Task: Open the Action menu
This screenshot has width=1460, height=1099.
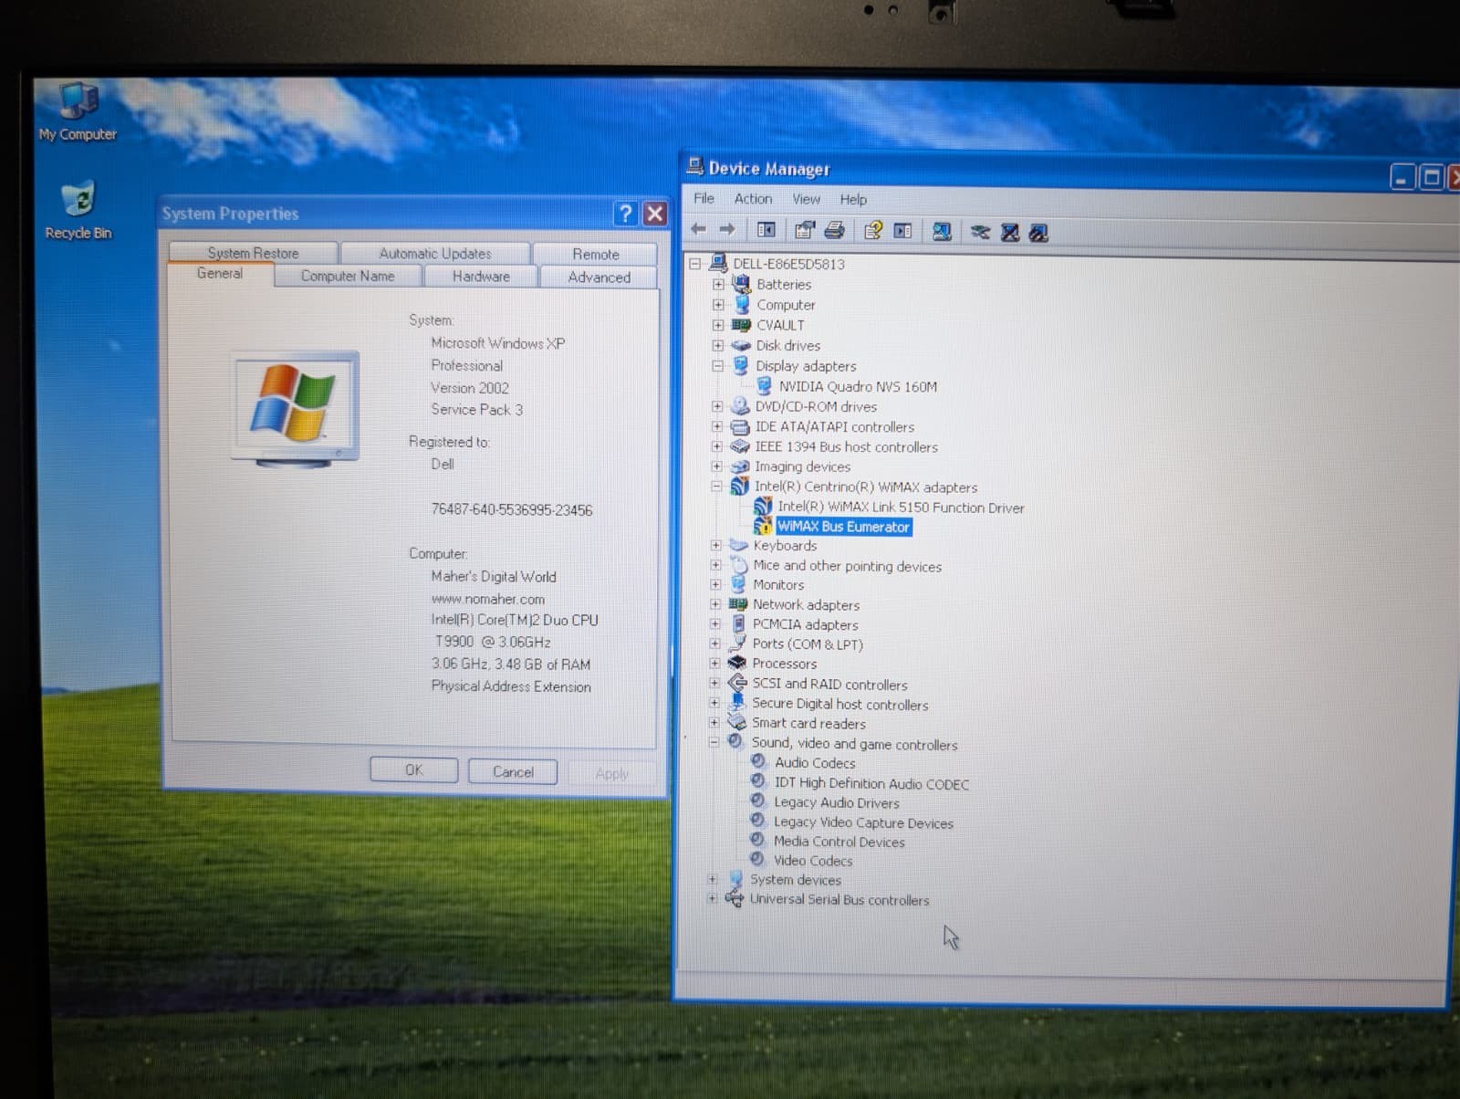Action: (753, 199)
